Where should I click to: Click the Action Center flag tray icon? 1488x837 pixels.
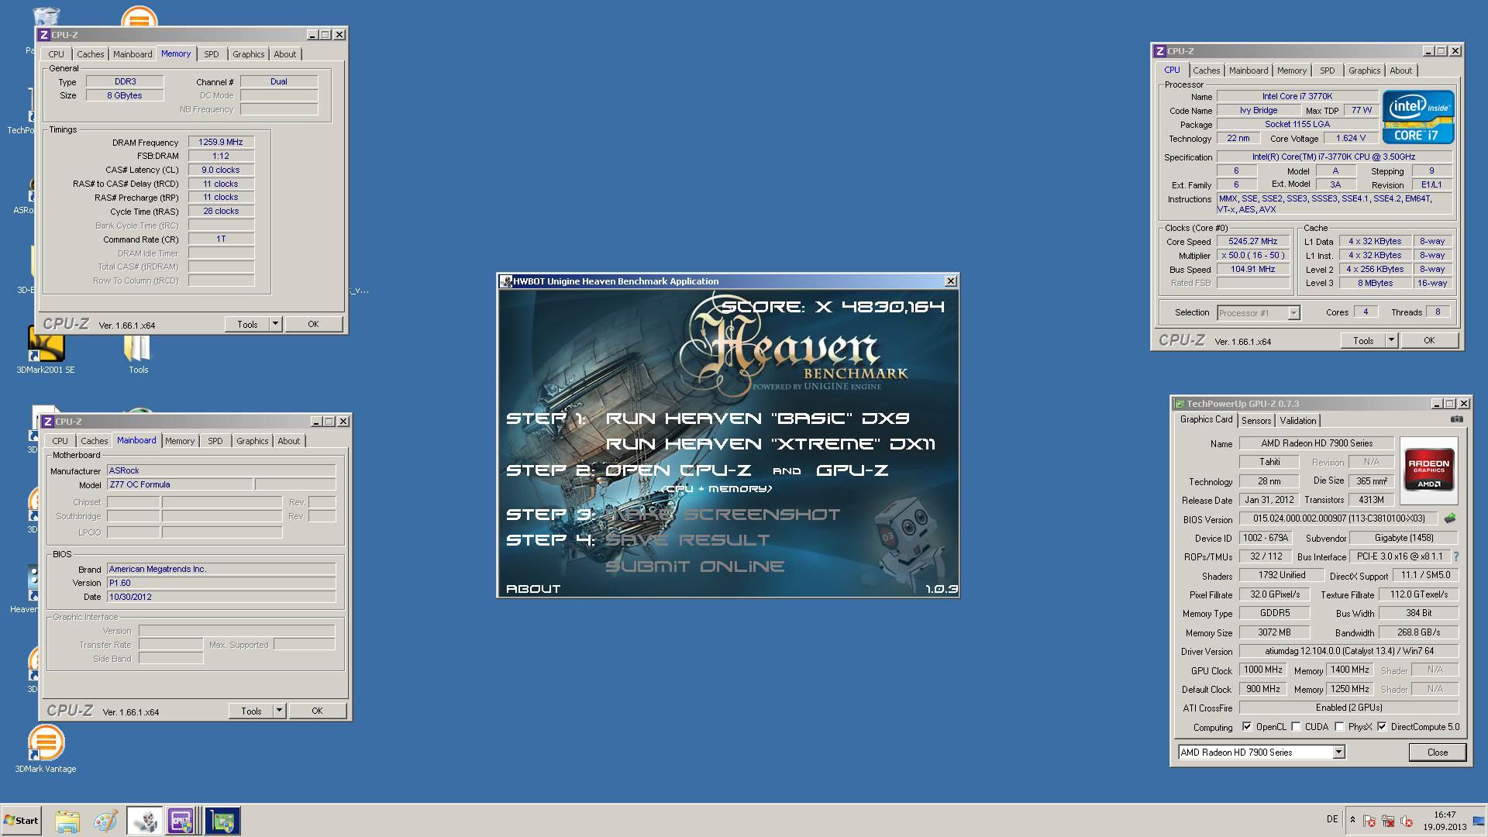click(x=1369, y=821)
